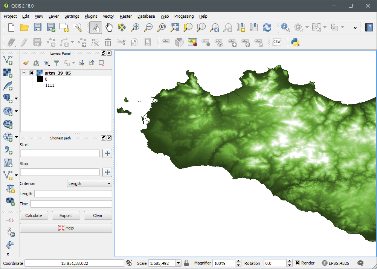Click the Start input field
Screen dimensions: 377x269
pos(60,153)
